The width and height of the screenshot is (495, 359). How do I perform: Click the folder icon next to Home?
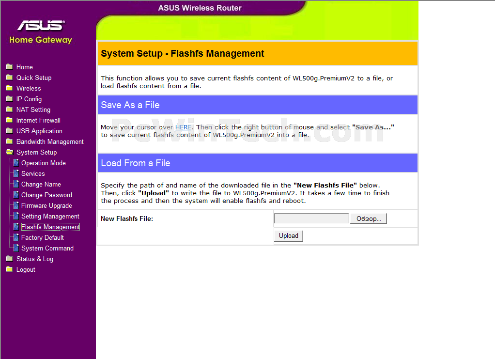tap(10, 67)
